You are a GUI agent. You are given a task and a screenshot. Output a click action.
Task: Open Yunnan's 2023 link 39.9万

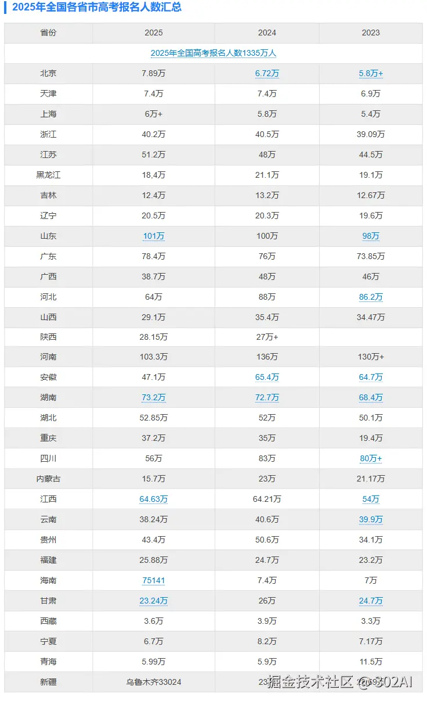point(371,519)
